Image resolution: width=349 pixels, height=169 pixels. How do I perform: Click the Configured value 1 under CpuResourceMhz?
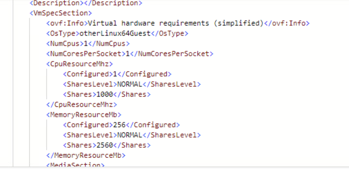[x=115, y=74]
